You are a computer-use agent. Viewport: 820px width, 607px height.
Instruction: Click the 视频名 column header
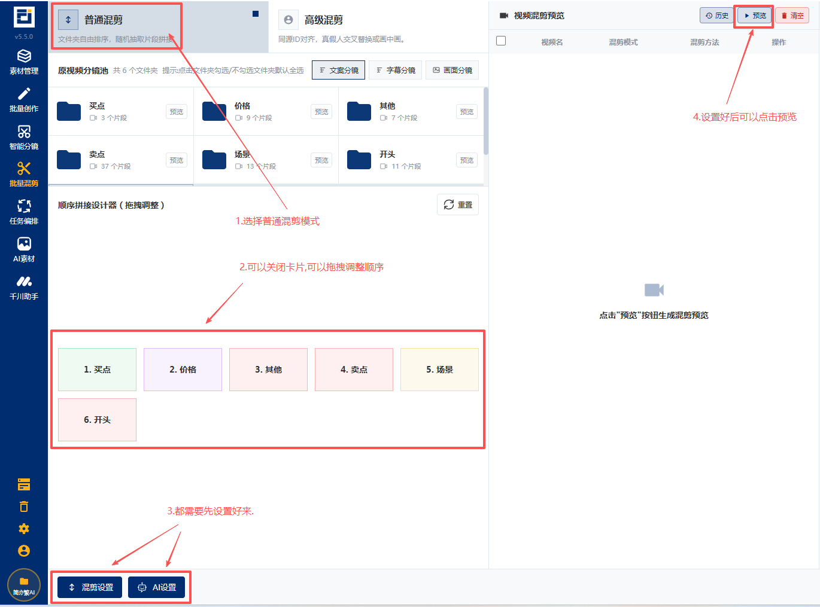(x=552, y=42)
